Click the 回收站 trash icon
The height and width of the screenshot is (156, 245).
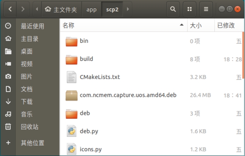8,126
